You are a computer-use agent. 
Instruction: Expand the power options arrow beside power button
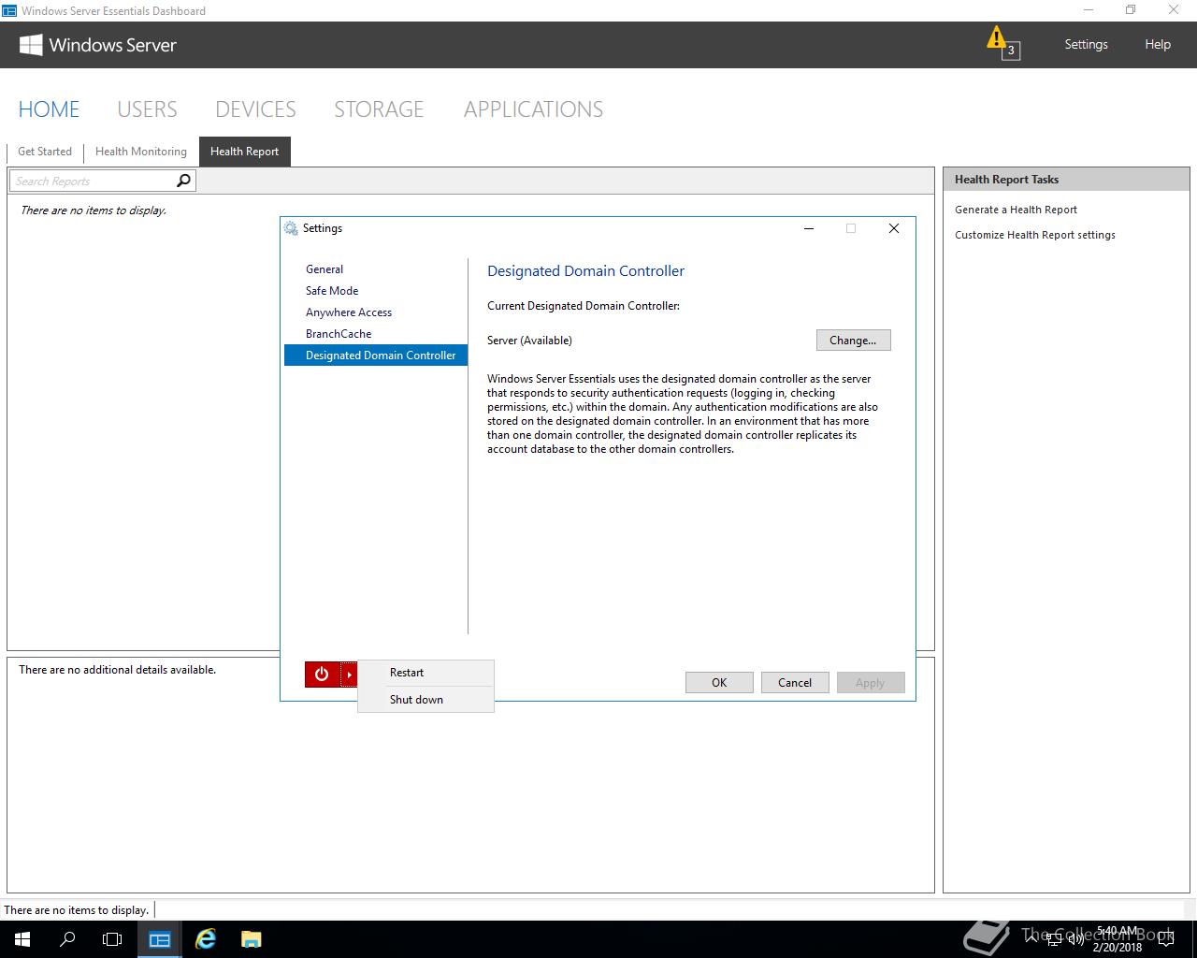[x=349, y=674]
